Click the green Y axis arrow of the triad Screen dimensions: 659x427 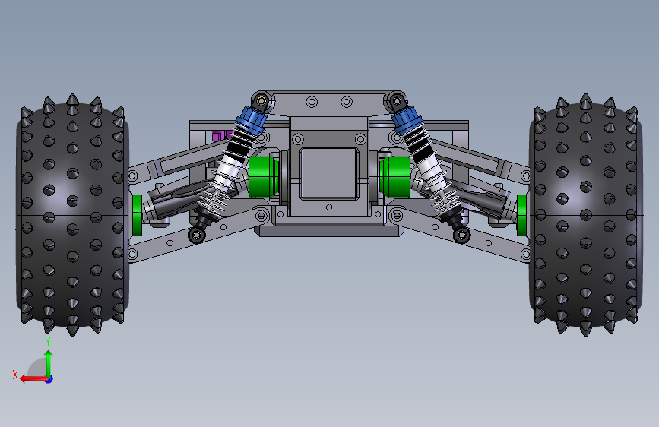pos(49,363)
